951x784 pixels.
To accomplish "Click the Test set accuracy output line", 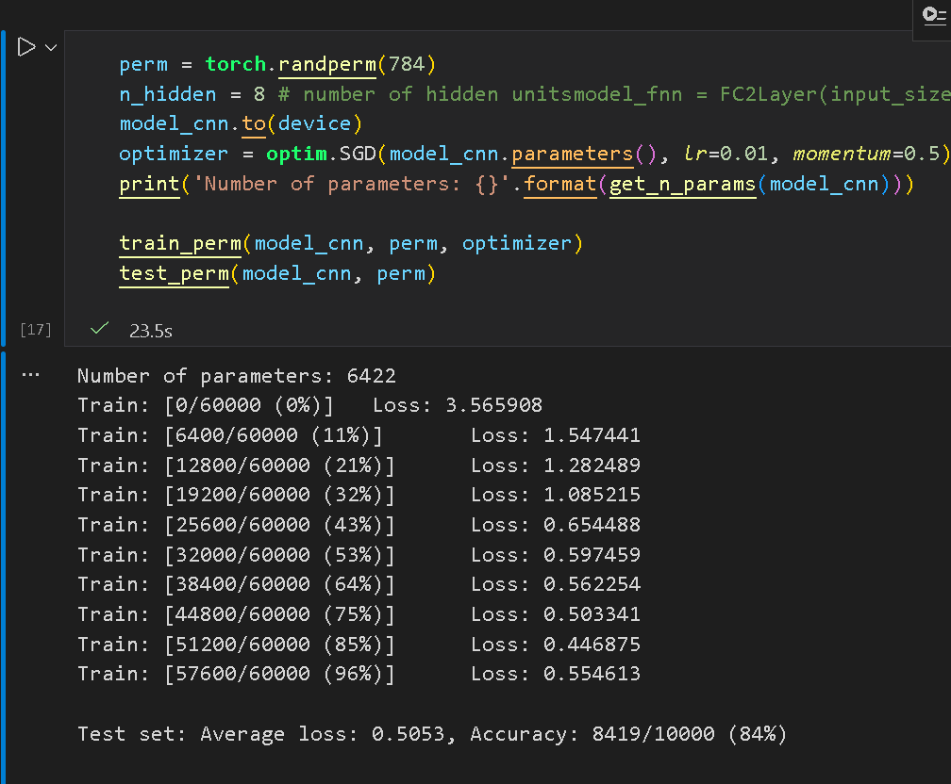I will [431, 734].
